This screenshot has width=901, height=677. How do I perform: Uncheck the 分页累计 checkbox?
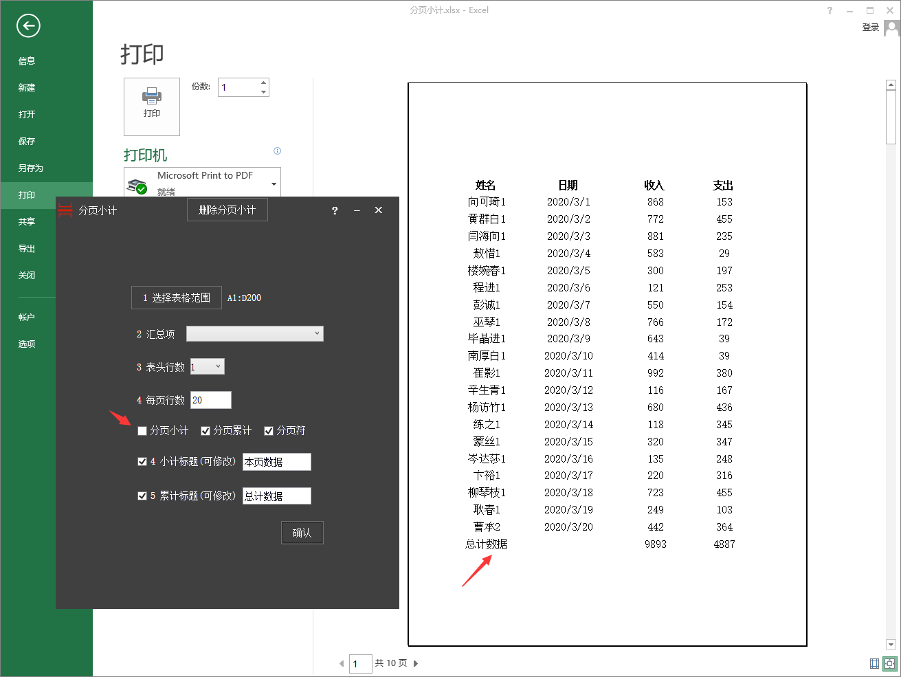205,431
